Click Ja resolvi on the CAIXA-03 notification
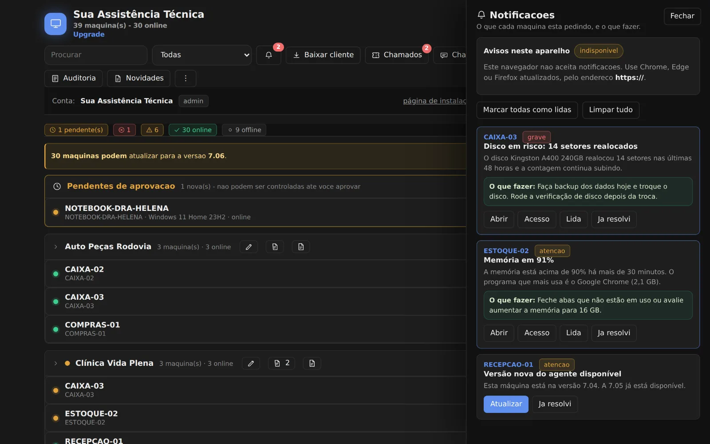 (x=614, y=219)
